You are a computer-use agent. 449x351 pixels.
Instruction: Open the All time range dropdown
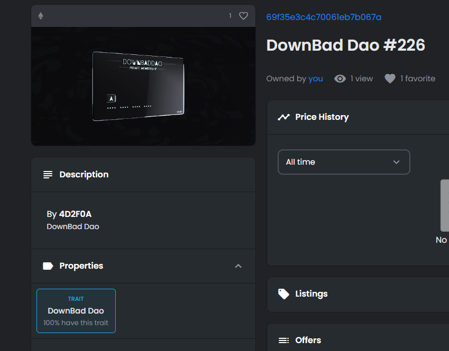coord(344,162)
